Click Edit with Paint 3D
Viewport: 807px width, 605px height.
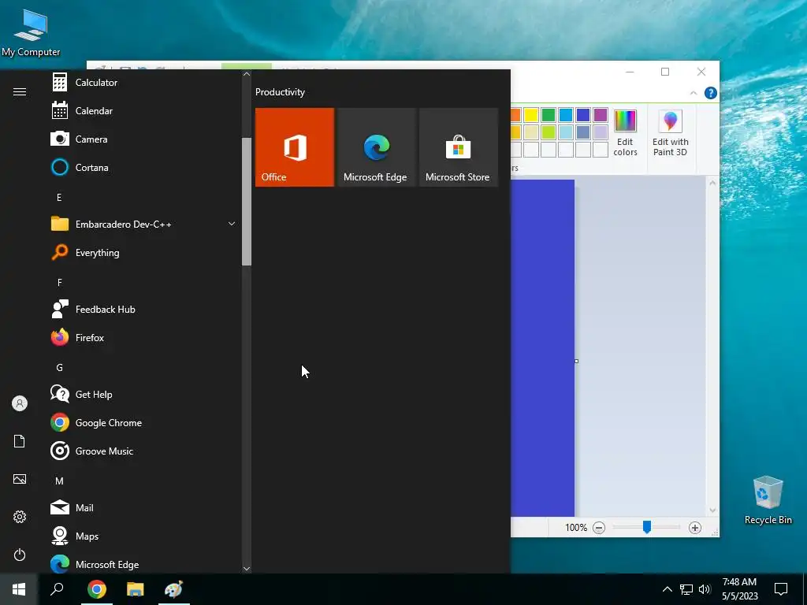670,132
